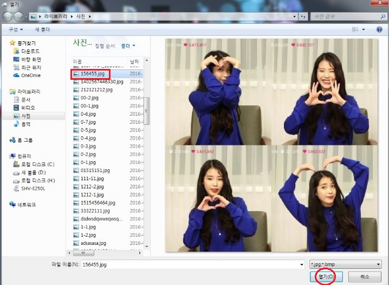Select file 1515456464.jpg
Screen dimensions: 389x285
tap(98, 202)
